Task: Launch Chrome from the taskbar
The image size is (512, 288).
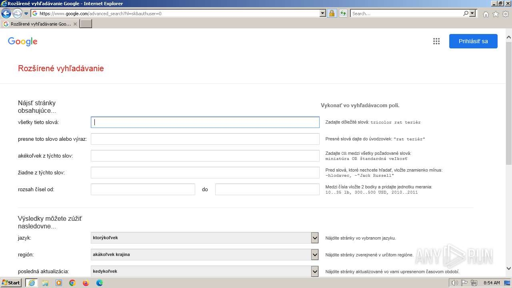Action: tap(72, 283)
